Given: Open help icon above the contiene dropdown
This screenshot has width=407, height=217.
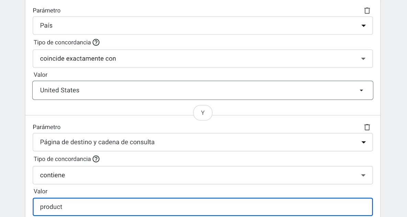Looking at the screenshot, I should 96,159.
